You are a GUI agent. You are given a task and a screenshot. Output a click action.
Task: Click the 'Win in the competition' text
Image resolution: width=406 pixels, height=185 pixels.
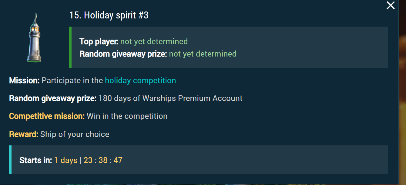127,116
